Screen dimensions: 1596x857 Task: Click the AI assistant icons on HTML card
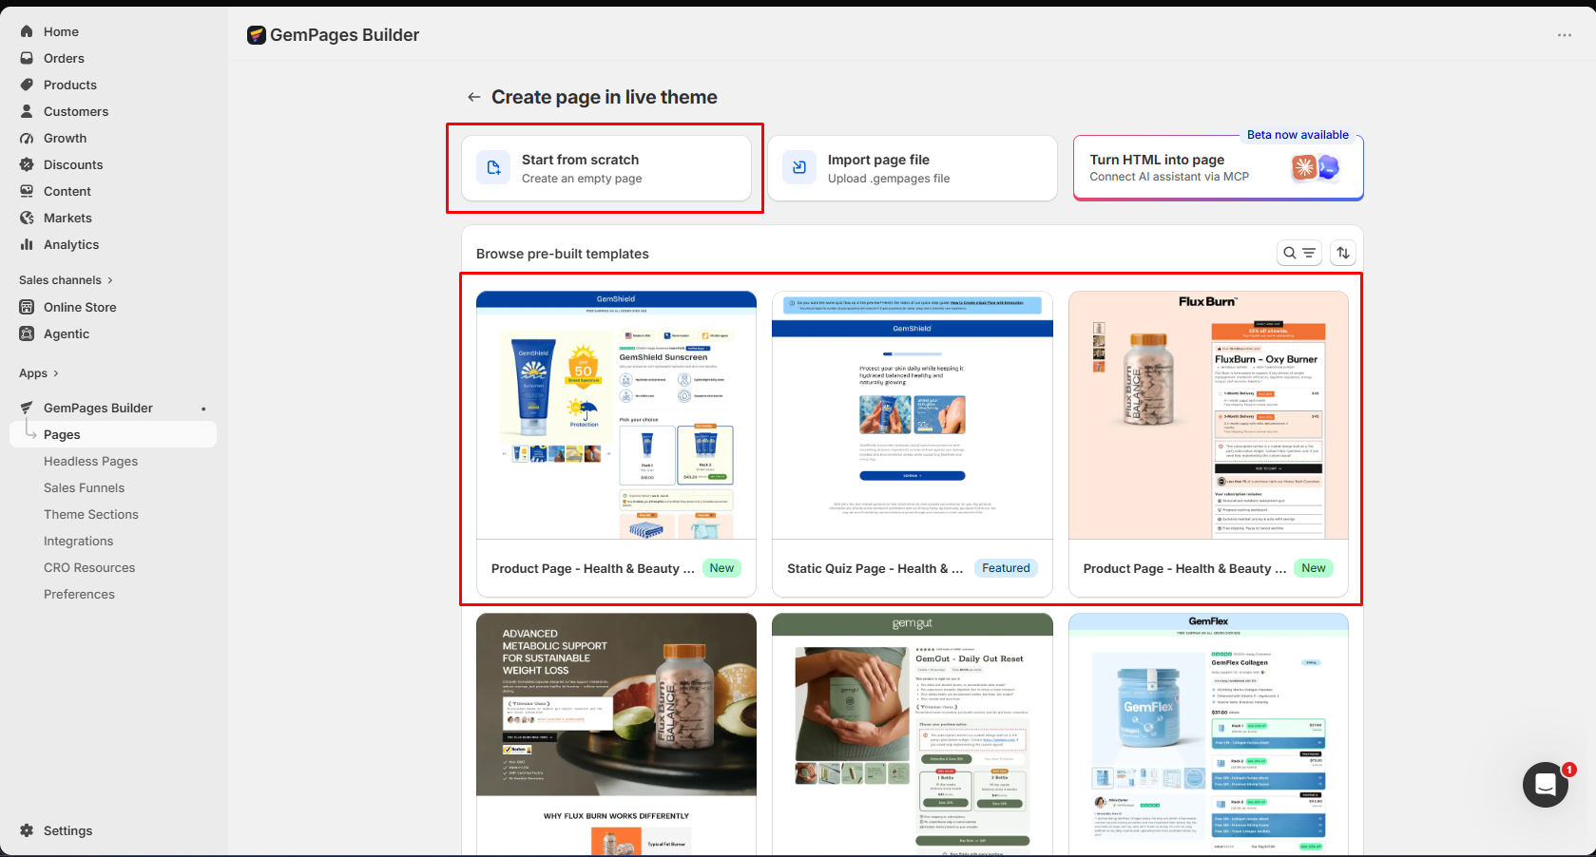(1316, 168)
